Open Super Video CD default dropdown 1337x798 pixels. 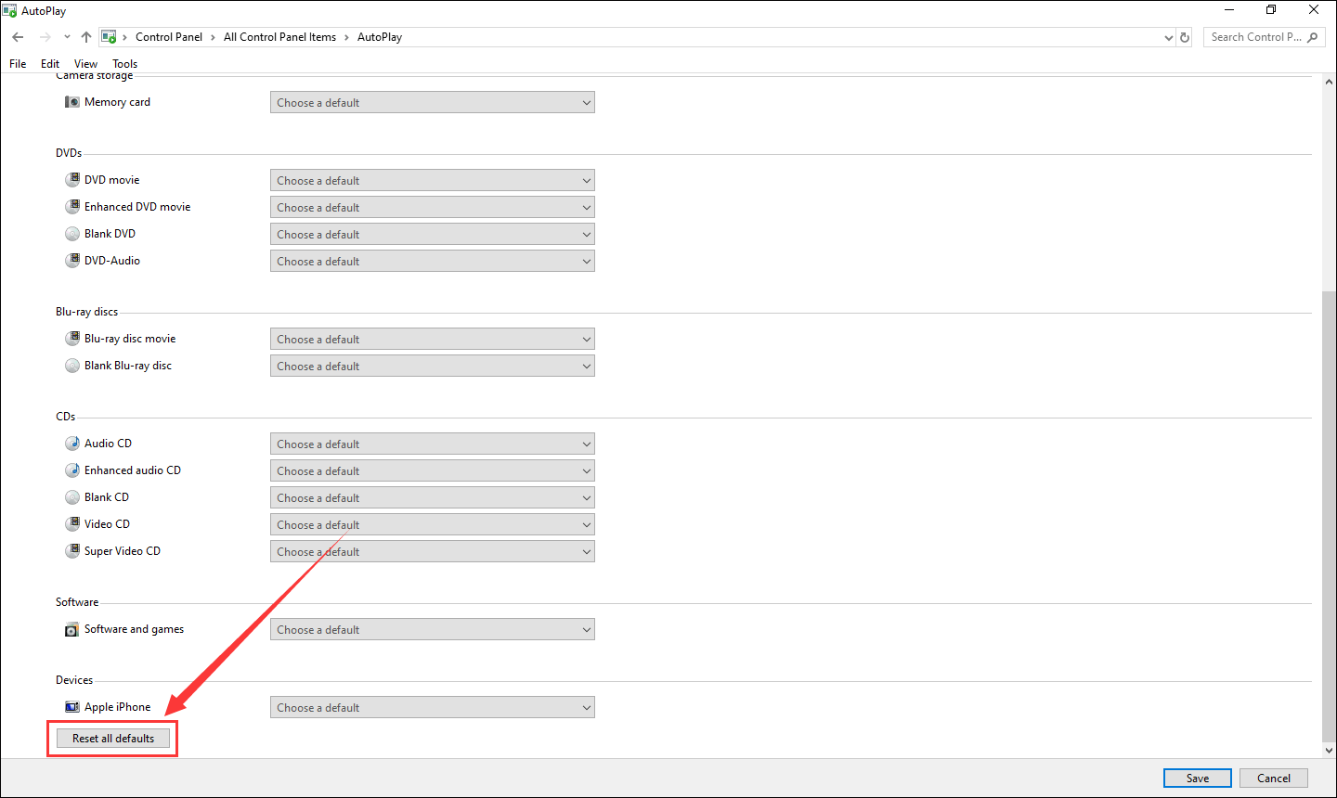tap(433, 552)
